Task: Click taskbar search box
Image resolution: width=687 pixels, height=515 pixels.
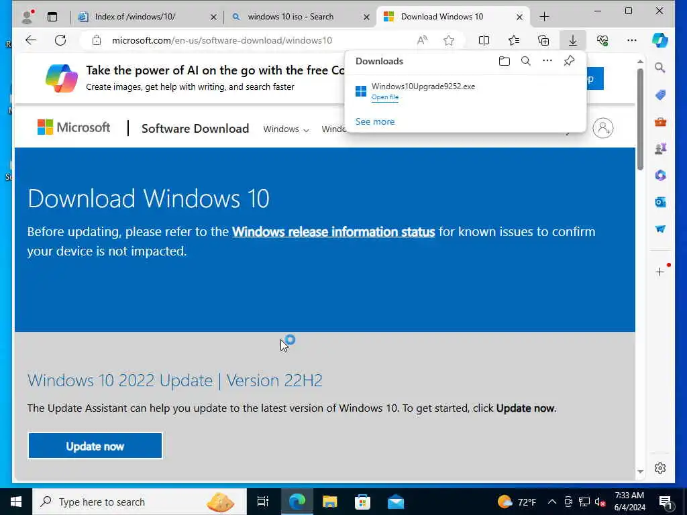Action: pyautogui.click(x=140, y=502)
